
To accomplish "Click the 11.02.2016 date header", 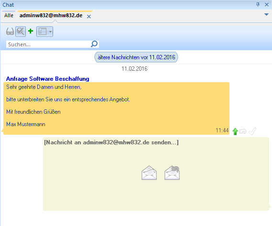I will (134, 69).
